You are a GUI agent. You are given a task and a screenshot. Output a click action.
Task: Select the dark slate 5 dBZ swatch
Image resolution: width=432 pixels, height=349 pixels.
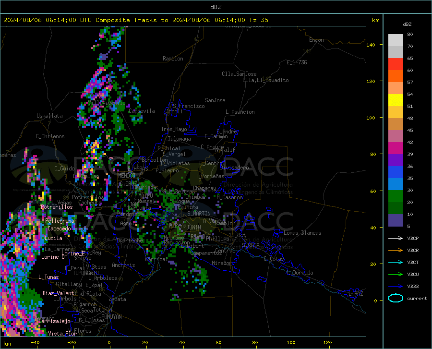(x=396, y=220)
